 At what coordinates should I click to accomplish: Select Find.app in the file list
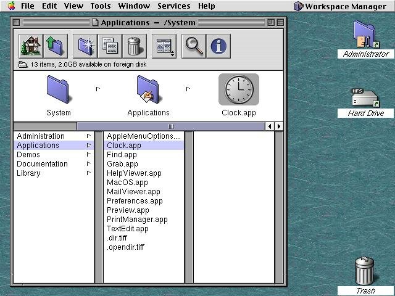(x=144, y=155)
